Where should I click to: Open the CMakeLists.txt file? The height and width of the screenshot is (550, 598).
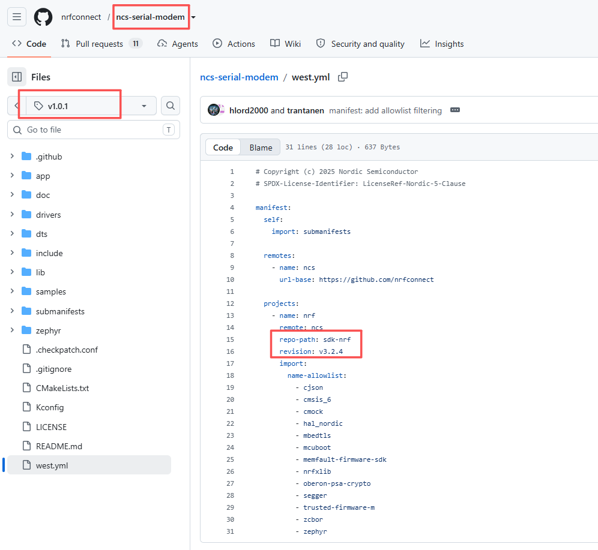62,388
